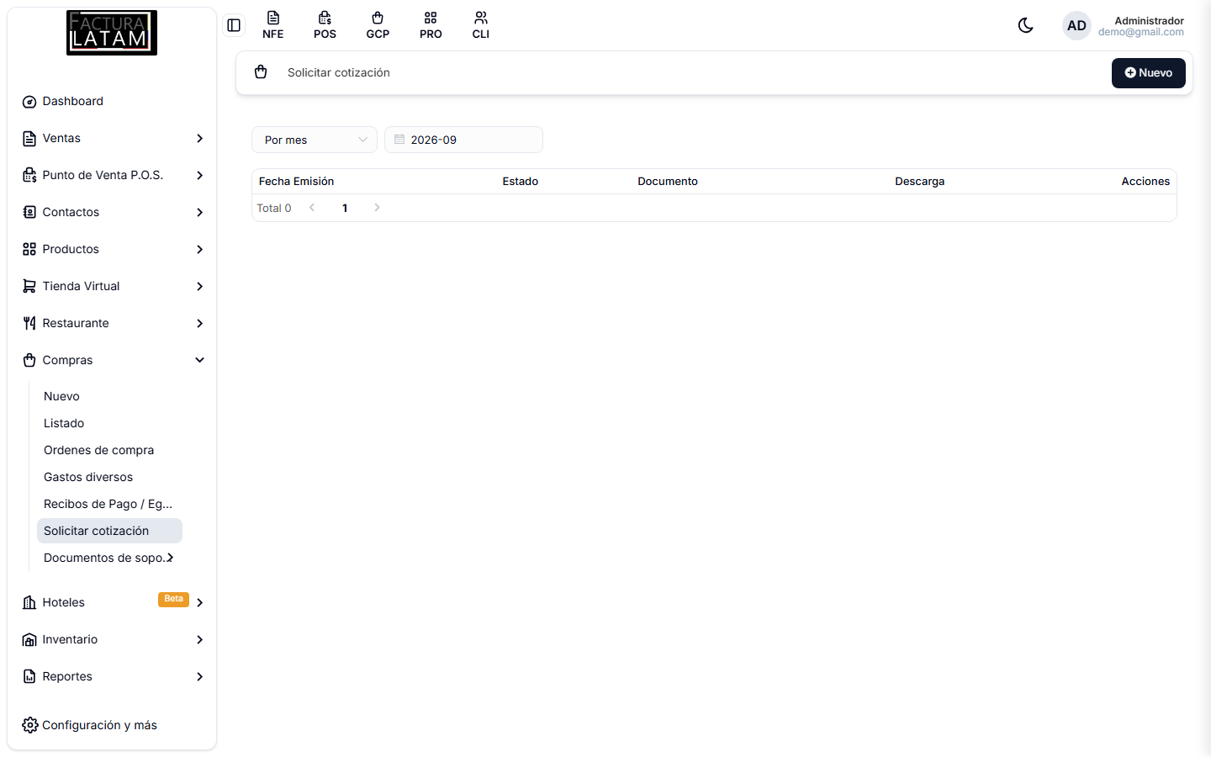
Task: Open the POS shortcut icon
Action: pyautogui.click(x=325, y=25)
